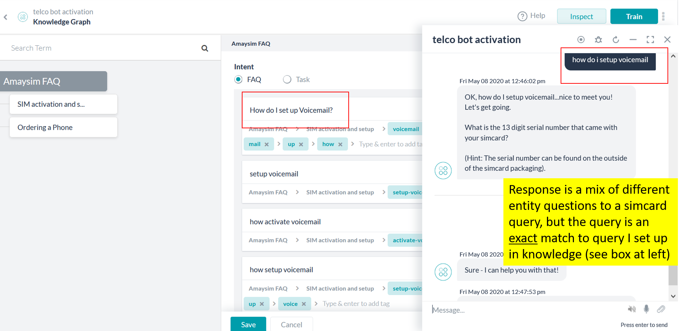This screenshot has height=331, width=679.
Task: Open the debug bug icon in chat header
Action: [x=598, y=40]
